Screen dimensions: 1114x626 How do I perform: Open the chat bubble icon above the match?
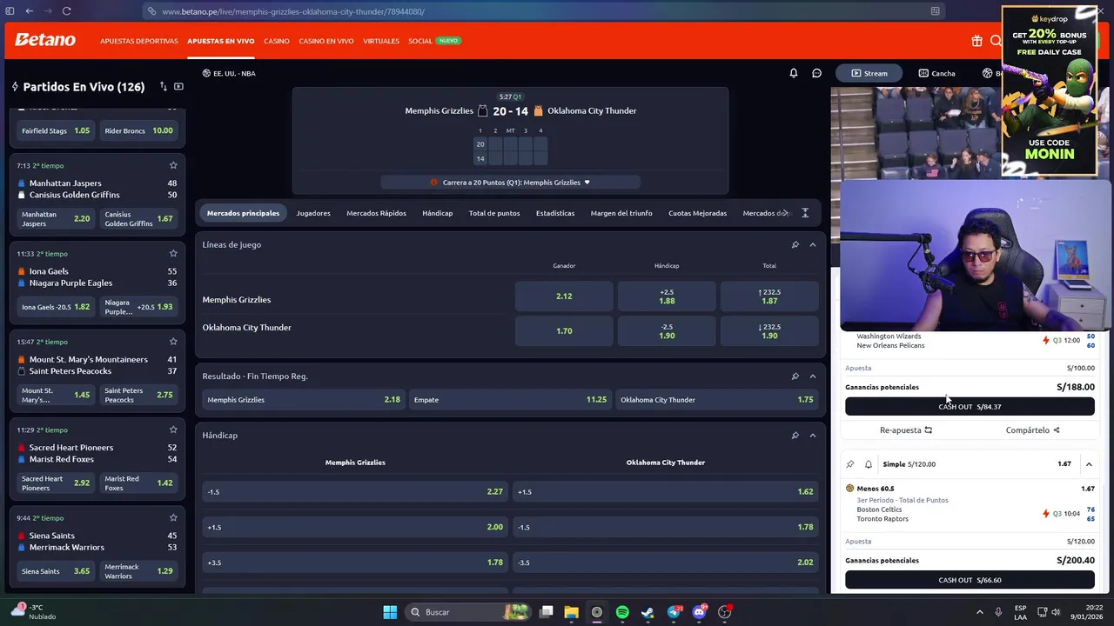[816, 73]
